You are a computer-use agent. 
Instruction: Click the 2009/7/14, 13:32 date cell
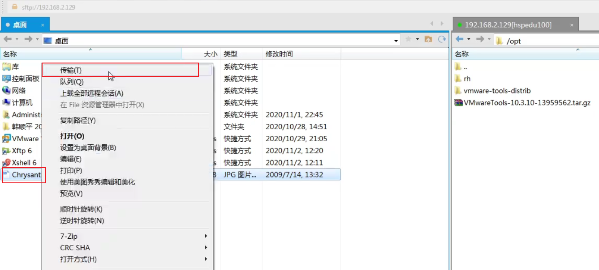(294, 175)
